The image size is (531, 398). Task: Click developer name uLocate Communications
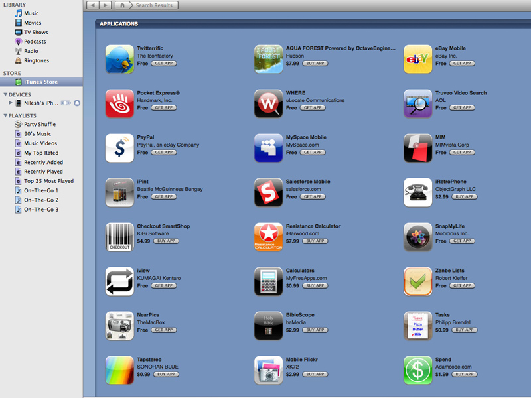click(x=315, y=100)
